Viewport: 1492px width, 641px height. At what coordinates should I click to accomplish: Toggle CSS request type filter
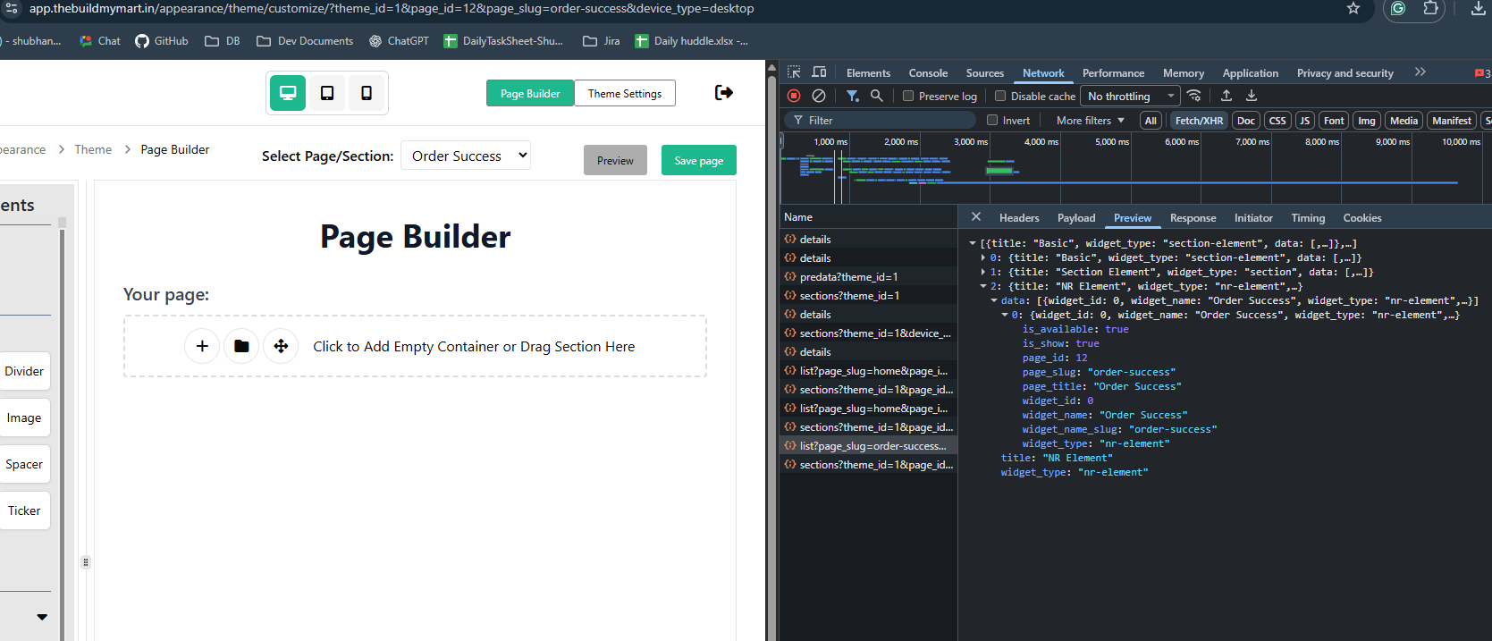click(1277, 121)
